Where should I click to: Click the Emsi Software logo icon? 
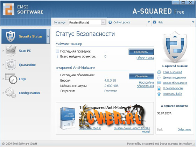9,9
